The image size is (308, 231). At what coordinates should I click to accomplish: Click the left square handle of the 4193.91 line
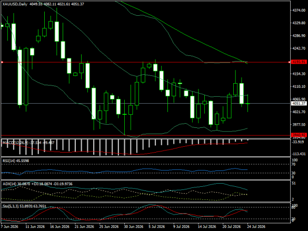pyautogui.click(x=2, y=62)
